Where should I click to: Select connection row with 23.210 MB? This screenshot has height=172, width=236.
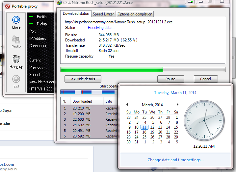[x=90, y=108]
